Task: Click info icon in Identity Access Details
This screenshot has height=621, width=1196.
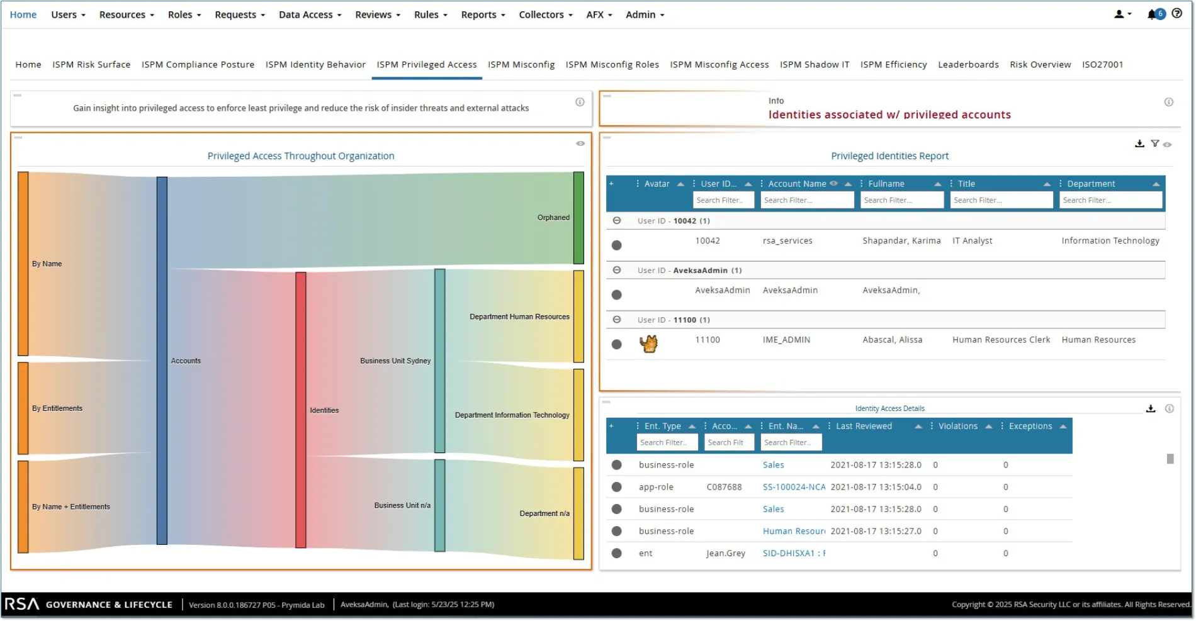Action: 1169,408
